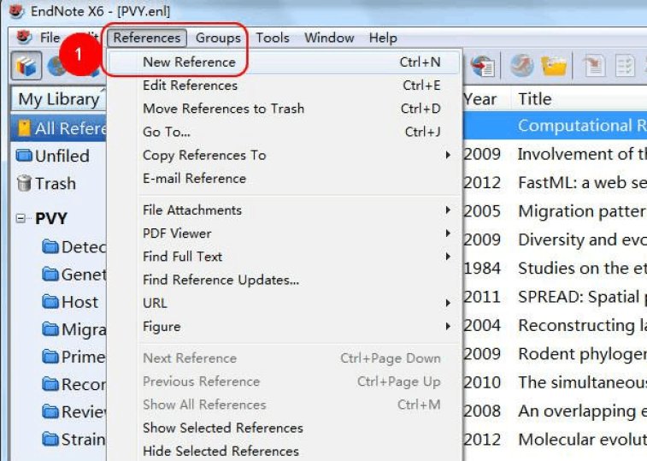Click folder icon of Recor group
This screenshot has width=647, height=461.
point(50,384)
